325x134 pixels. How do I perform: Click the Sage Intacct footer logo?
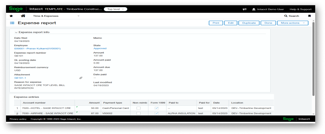(x=297, y=119)
